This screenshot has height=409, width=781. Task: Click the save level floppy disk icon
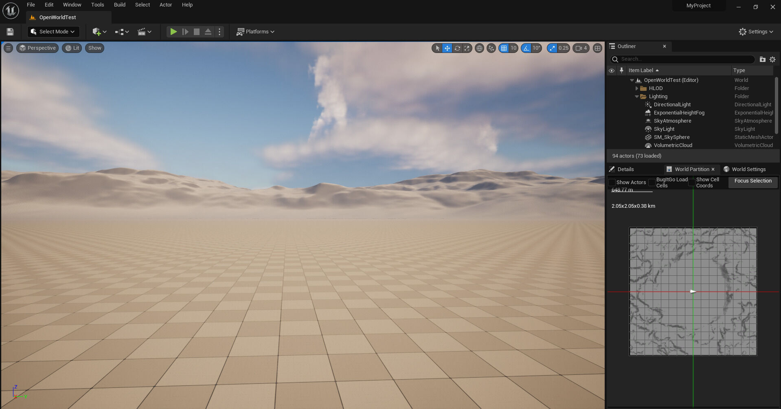point(10,32)
